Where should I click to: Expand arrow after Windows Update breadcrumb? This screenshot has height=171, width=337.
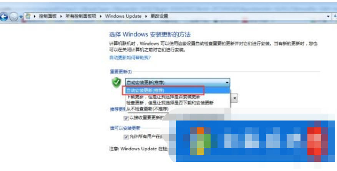click(x=146, y=16)
